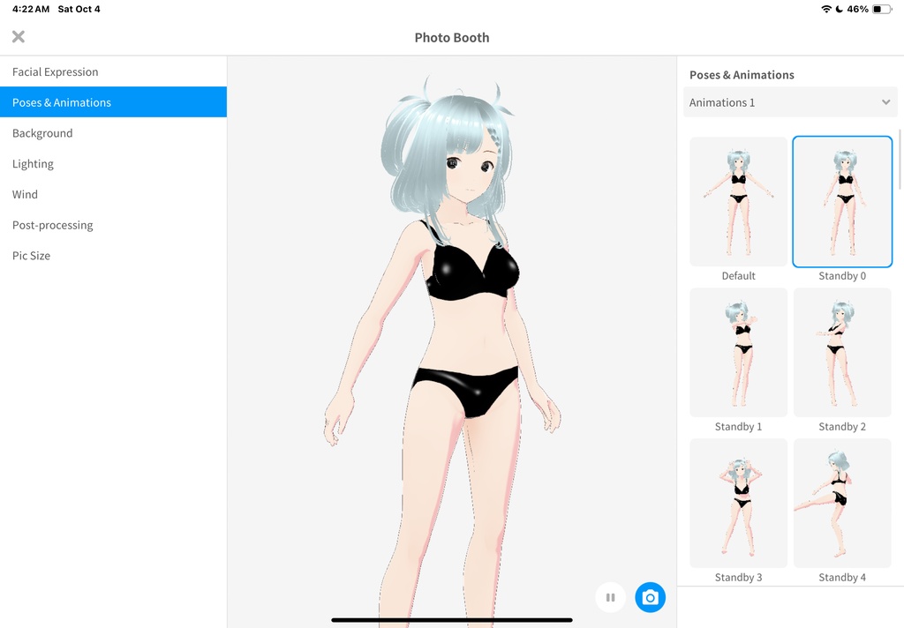This screenshot has height=628, width=904.
Task: Collapse the animation list via its chevron
Action: pos(886,101)
